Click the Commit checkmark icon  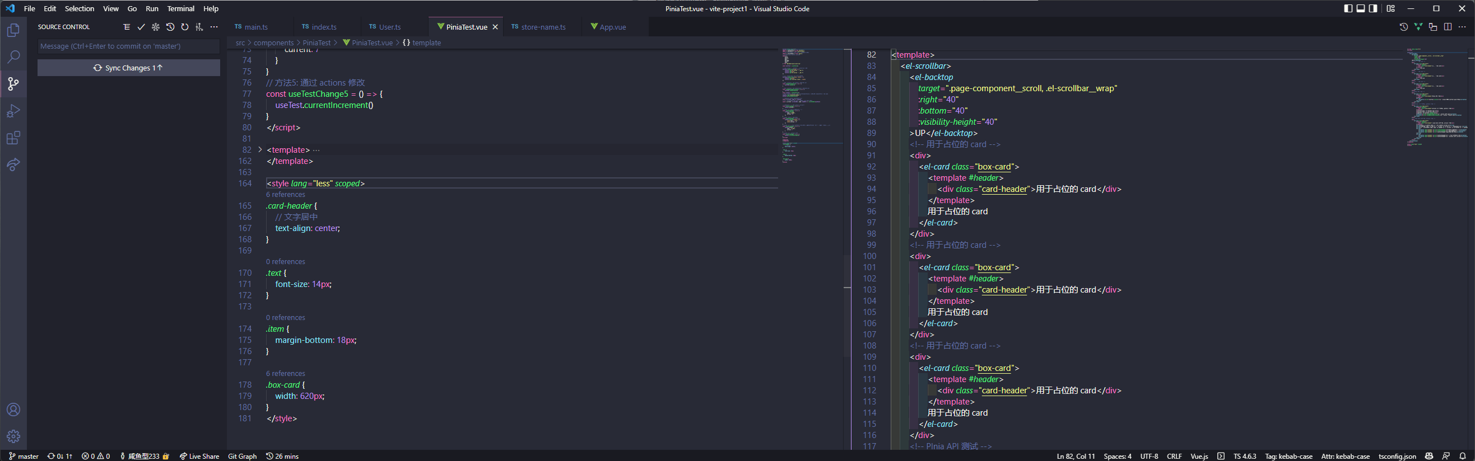click(x=141, y=27)
